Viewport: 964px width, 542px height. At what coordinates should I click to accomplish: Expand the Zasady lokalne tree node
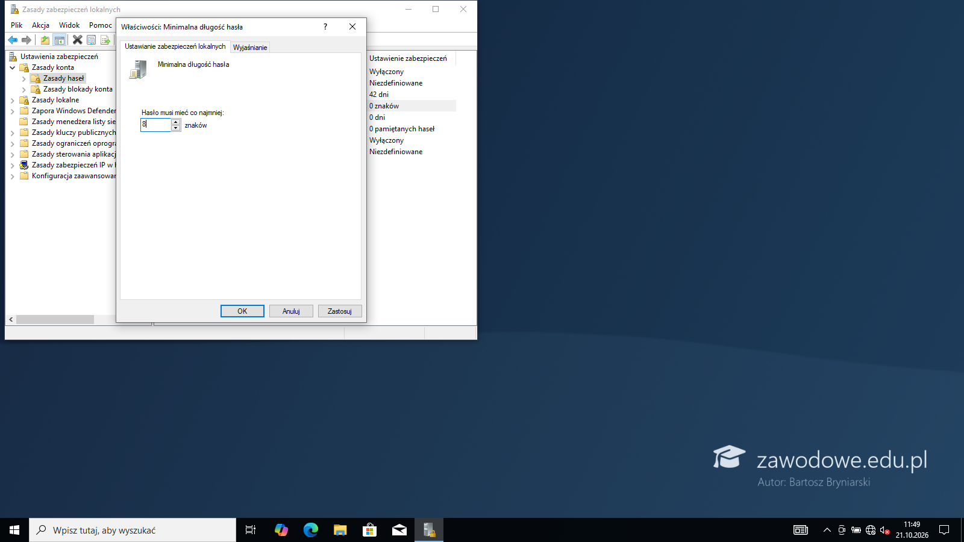point(13,100)
